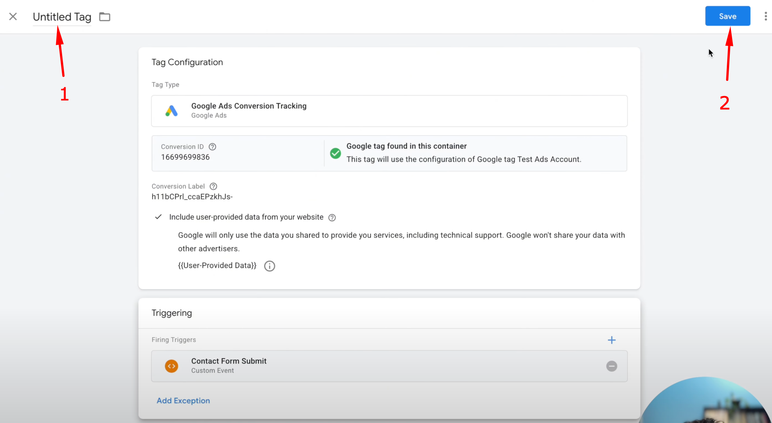Close the tag editor with X icon

pyautogui.click(x=13, y=17)
